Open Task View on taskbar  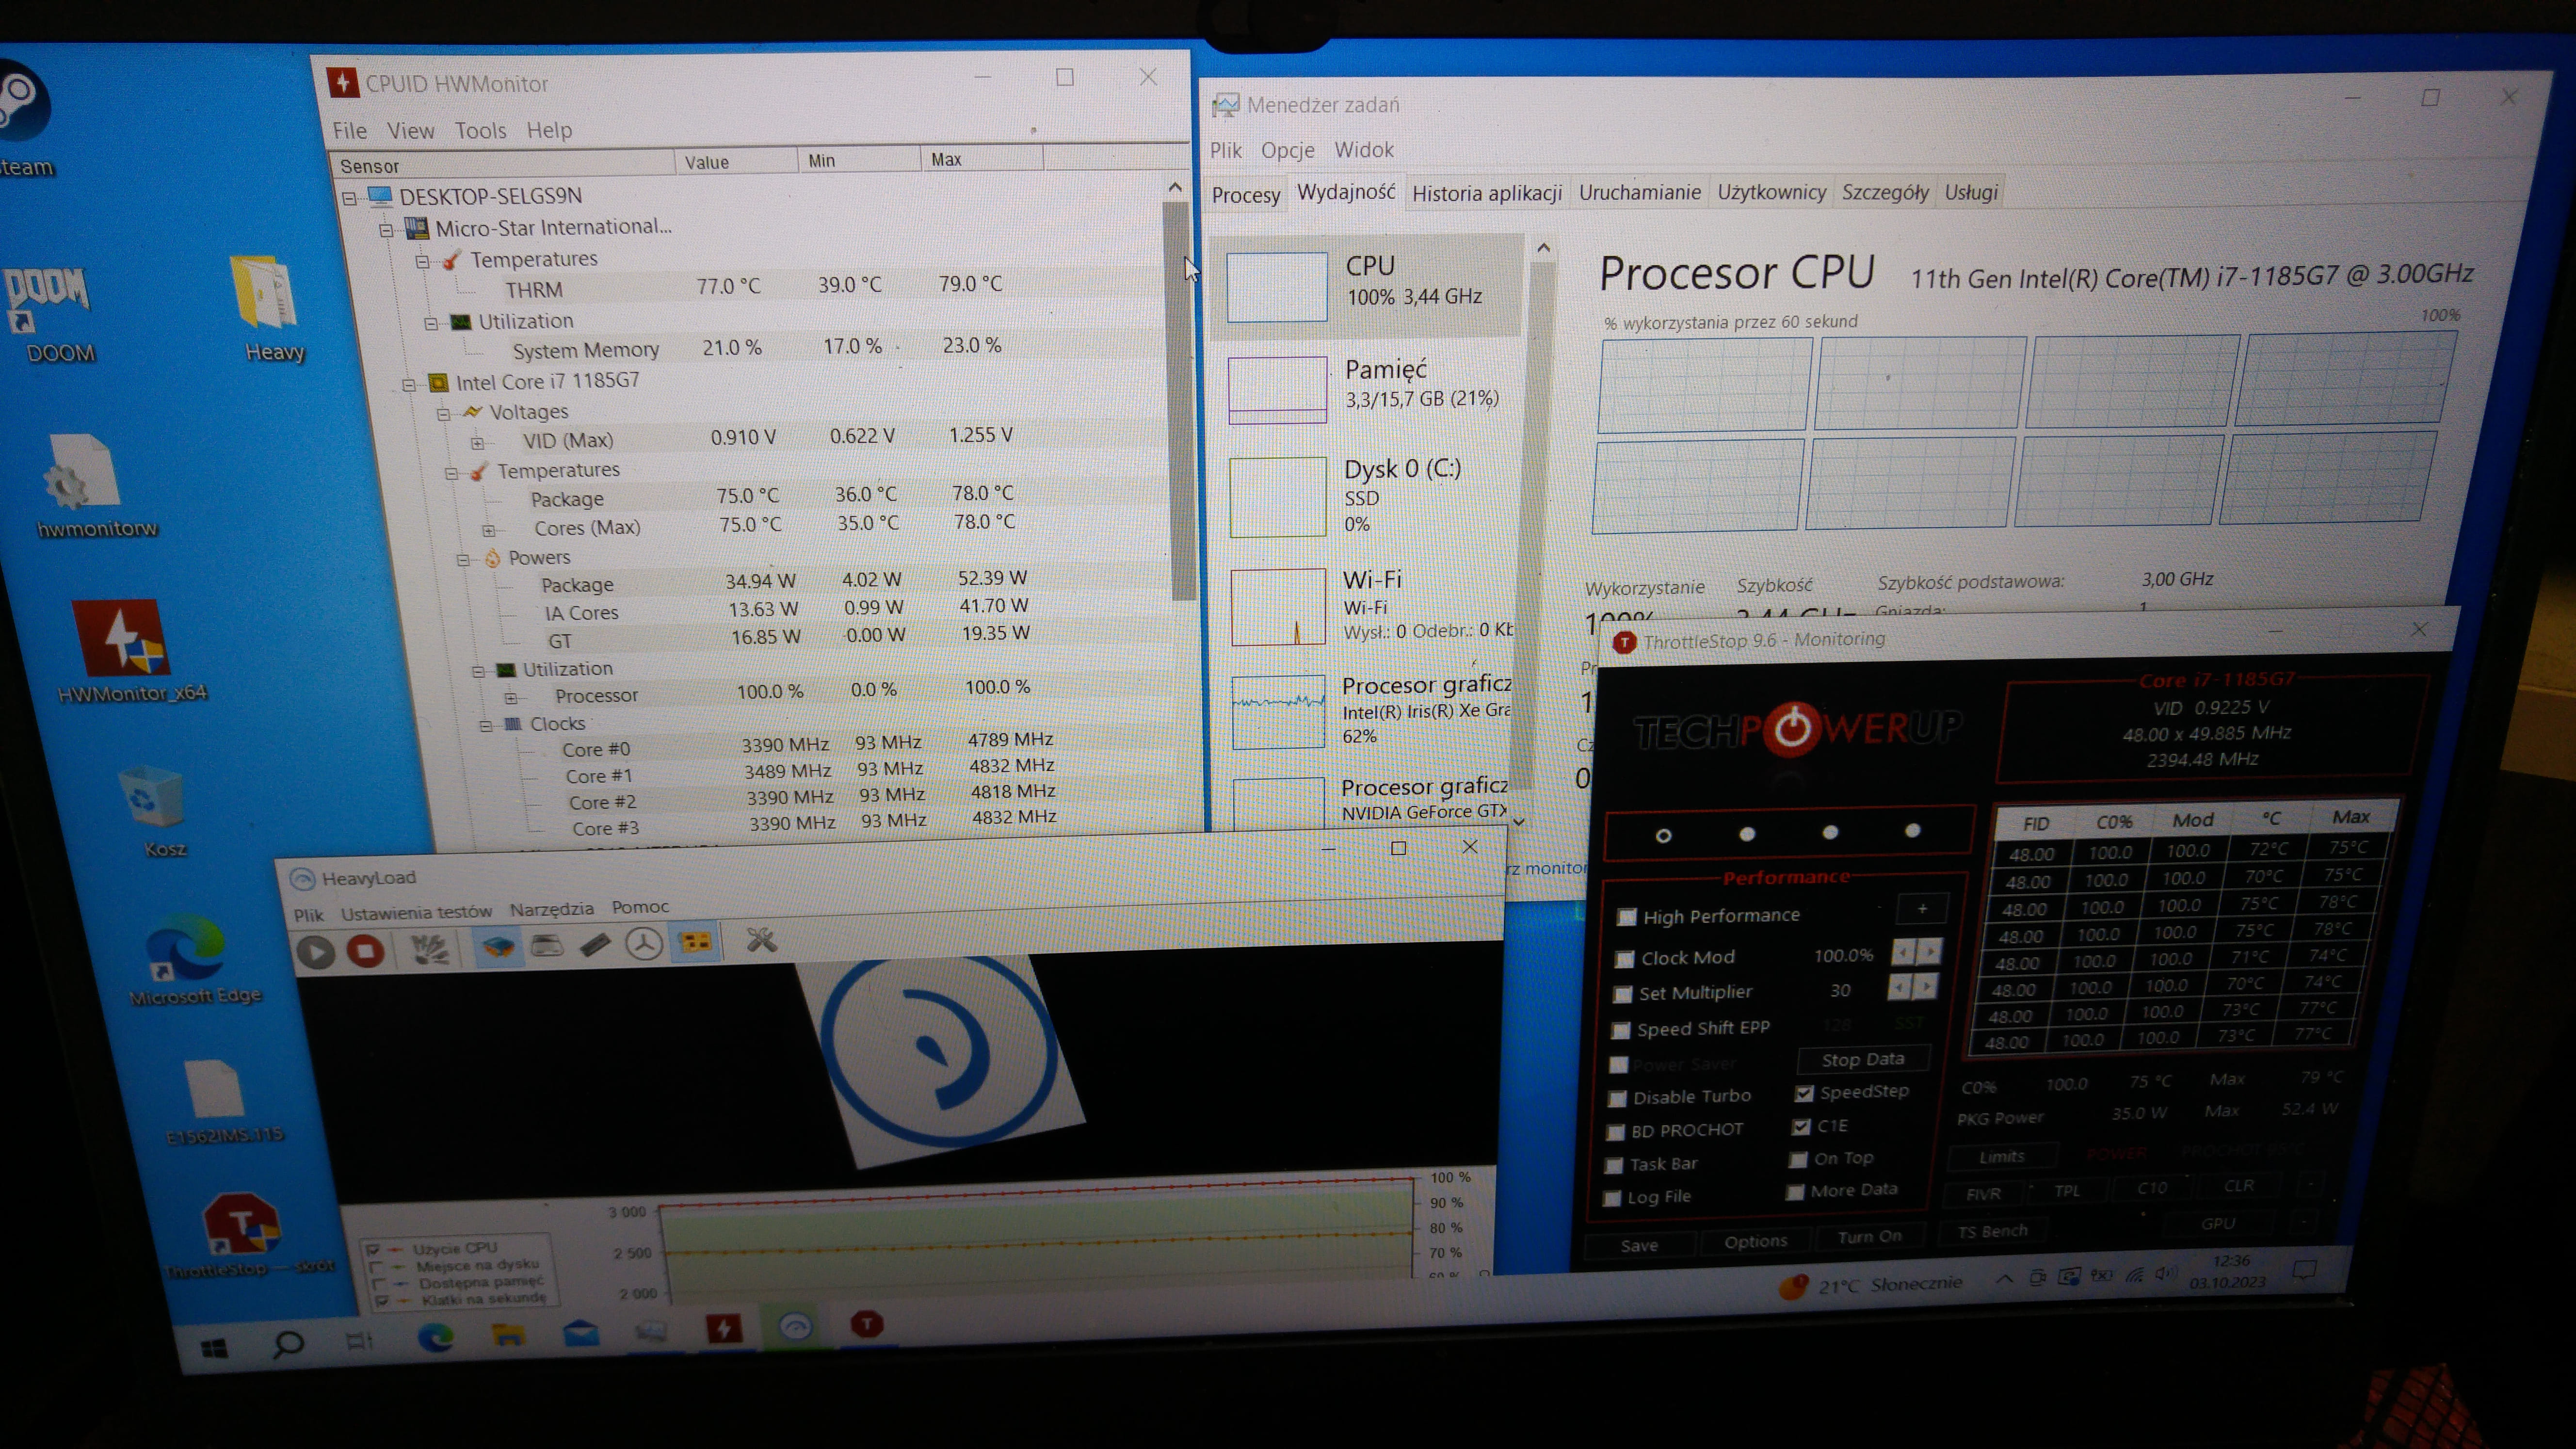pyautogui.click(x=359, y=1341)
